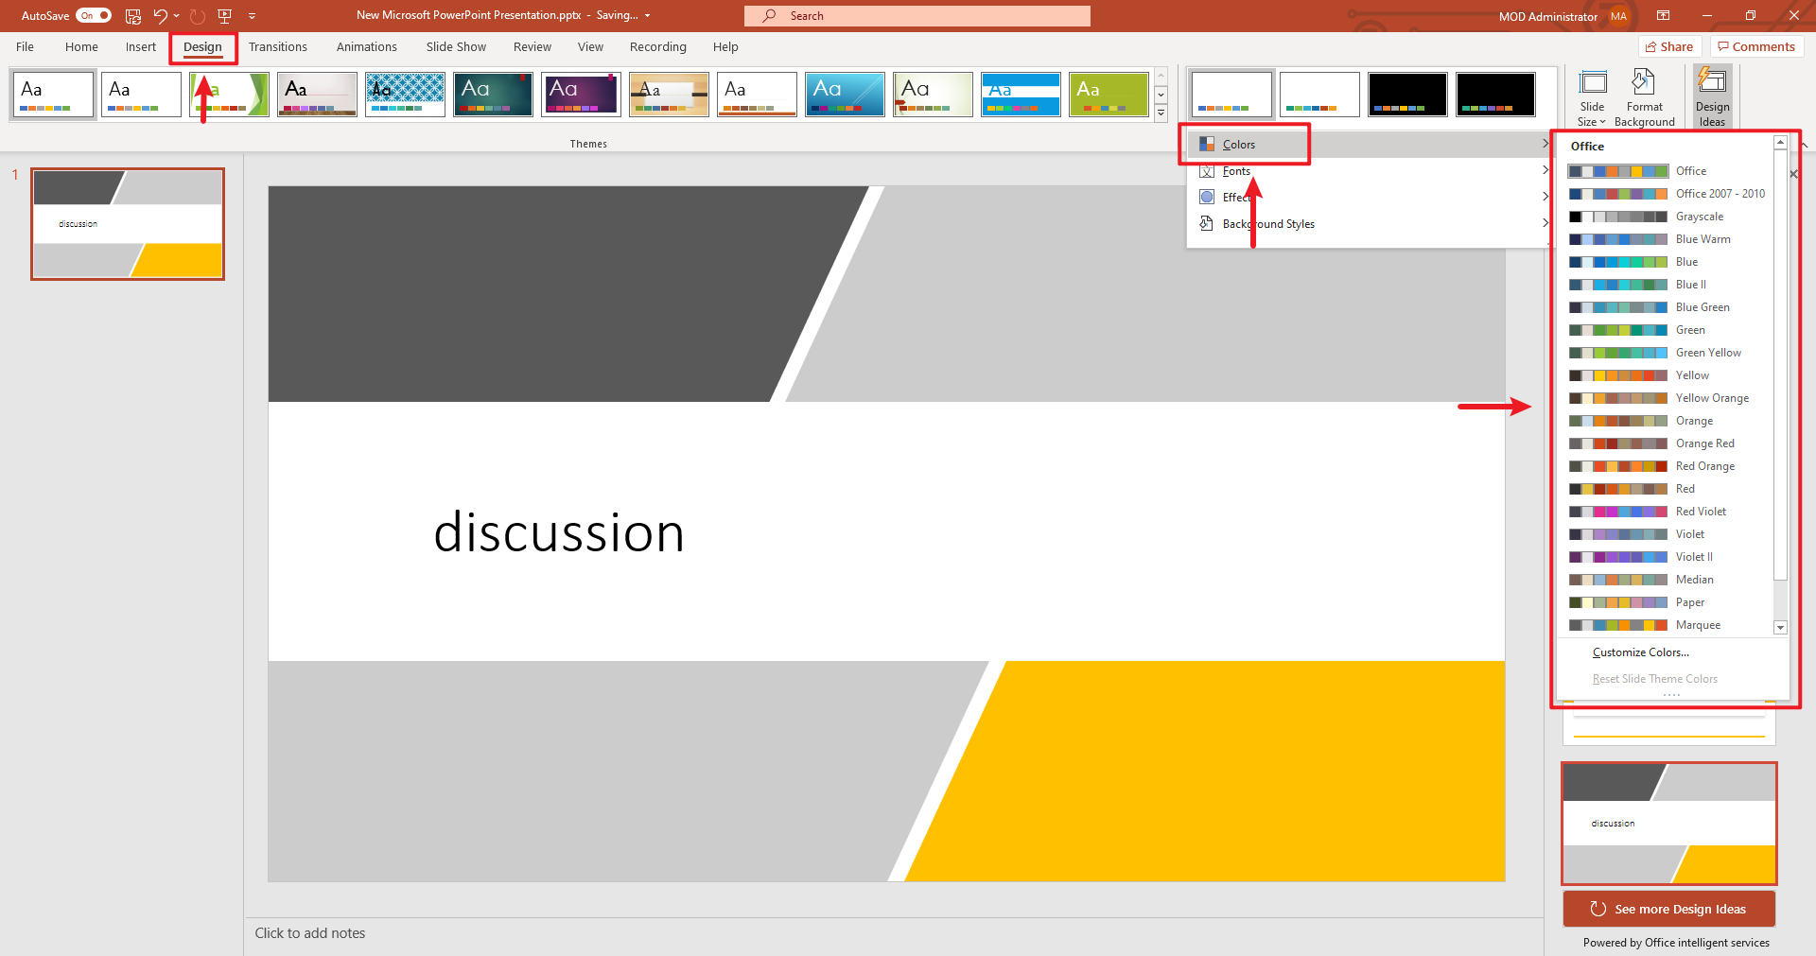The image size is (1816, 956).
Task: Open Format Background pane
Action: coord(1644,98)
